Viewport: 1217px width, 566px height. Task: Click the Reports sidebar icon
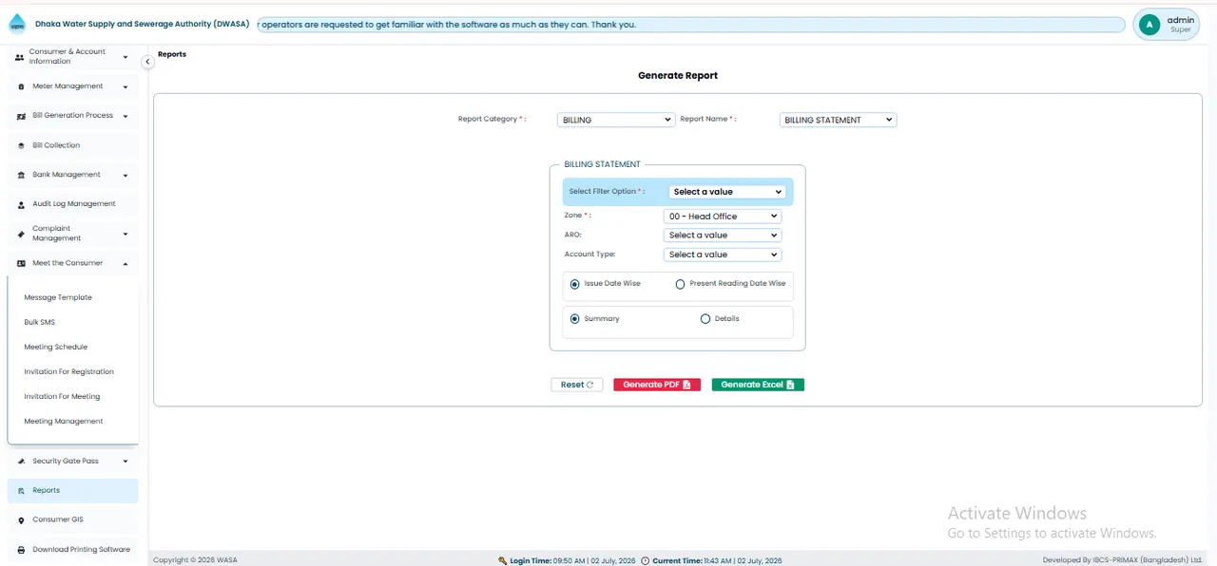coord(21,491)
